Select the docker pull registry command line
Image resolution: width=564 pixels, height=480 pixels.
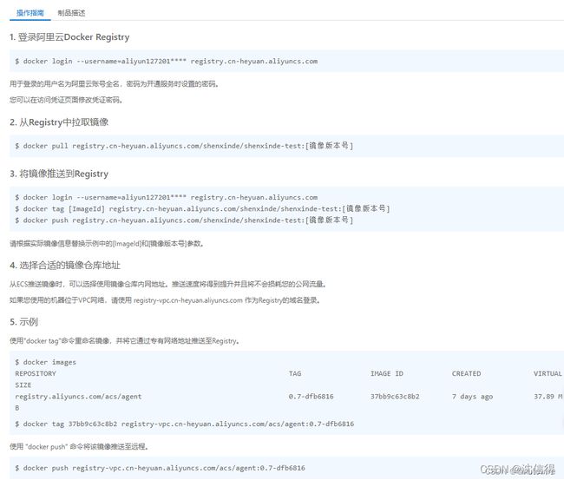tap(184, 146)
